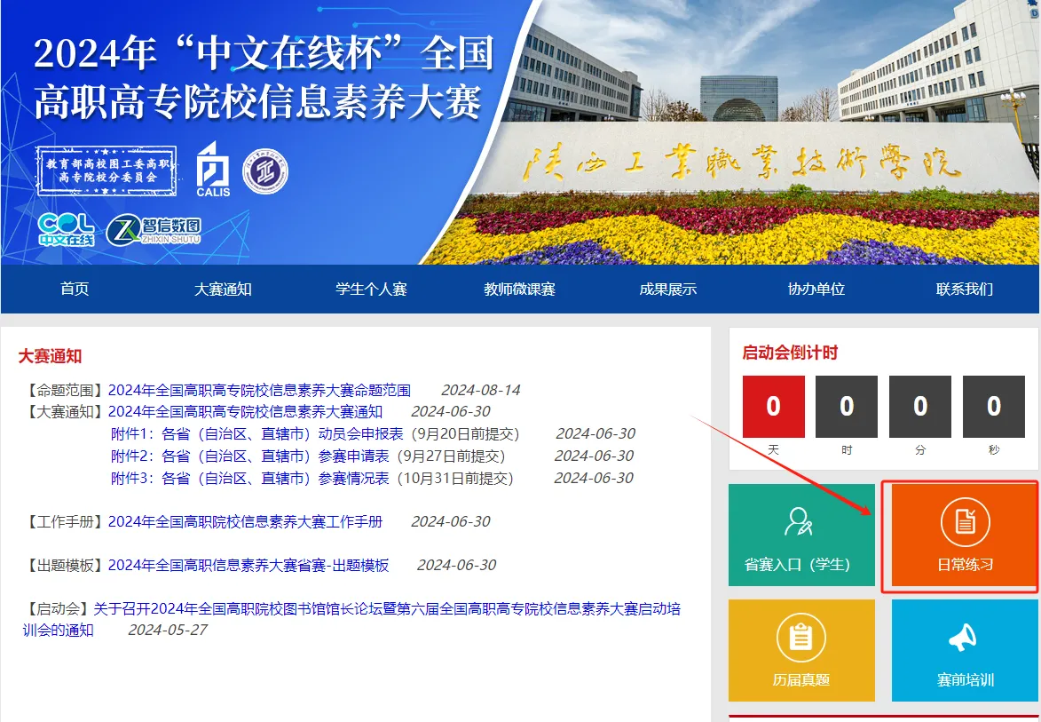
Task: Open 协办单位 in the navigation bar
Action: [816, 289]
